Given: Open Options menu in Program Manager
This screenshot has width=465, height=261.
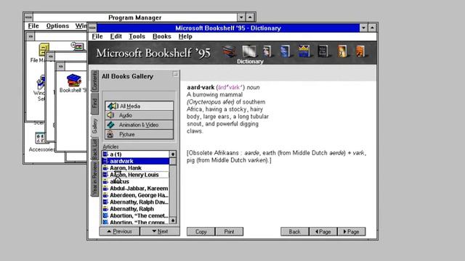Looking at the screenshot, I should click(x=57, y=26).
